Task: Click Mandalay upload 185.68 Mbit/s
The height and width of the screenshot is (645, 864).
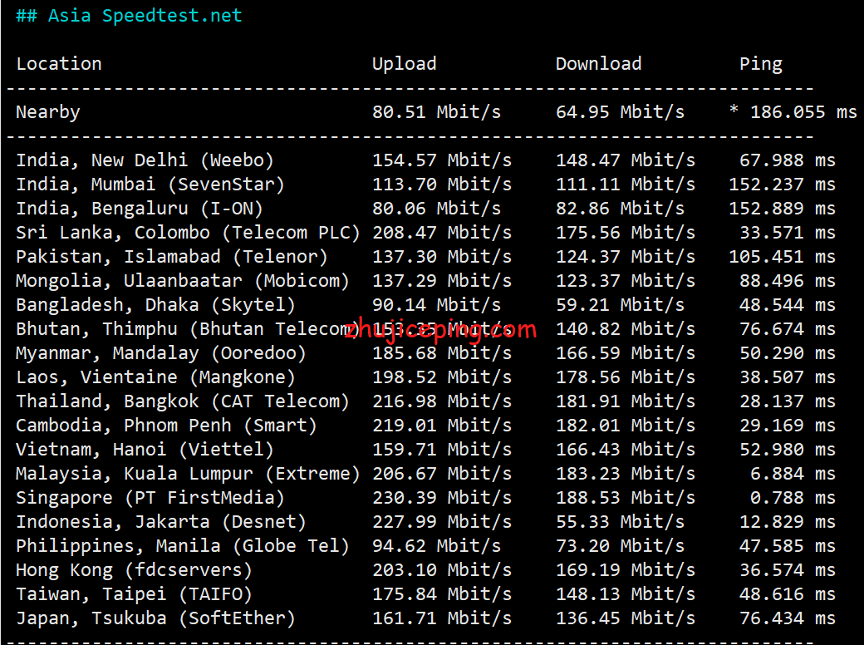Action: (x=442, y=353)
